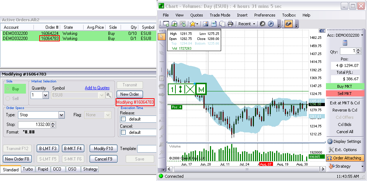Click the M button on chart order widget

(x=201, y=89)
